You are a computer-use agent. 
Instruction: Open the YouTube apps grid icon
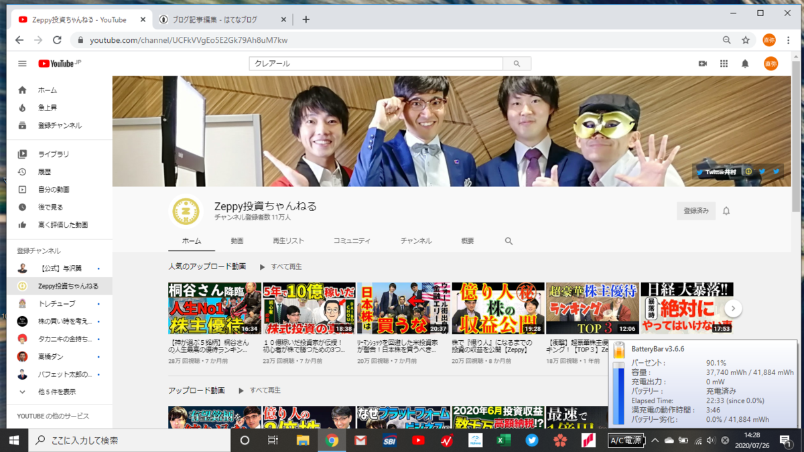click(724, 64)
